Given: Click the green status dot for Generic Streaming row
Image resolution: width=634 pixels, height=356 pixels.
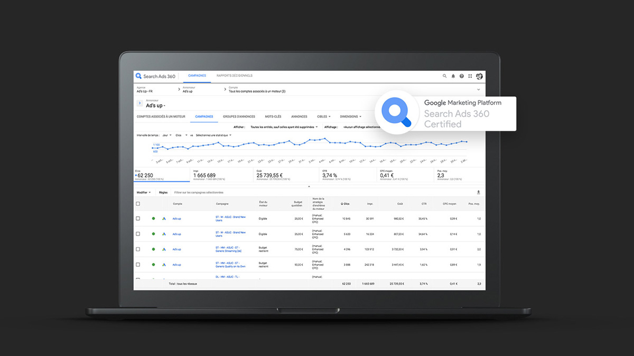Looking at the screenshot, I should coord(154,249).
